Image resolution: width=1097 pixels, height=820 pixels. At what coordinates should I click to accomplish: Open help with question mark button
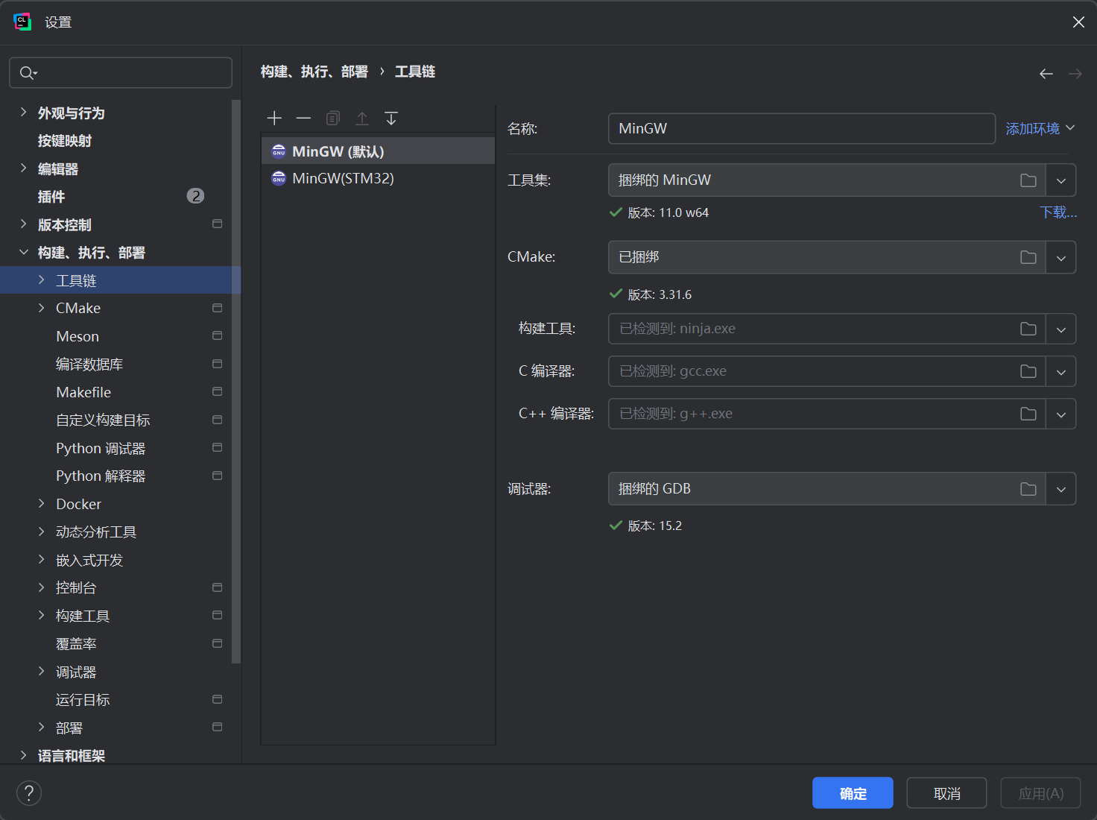click(29, 792)
